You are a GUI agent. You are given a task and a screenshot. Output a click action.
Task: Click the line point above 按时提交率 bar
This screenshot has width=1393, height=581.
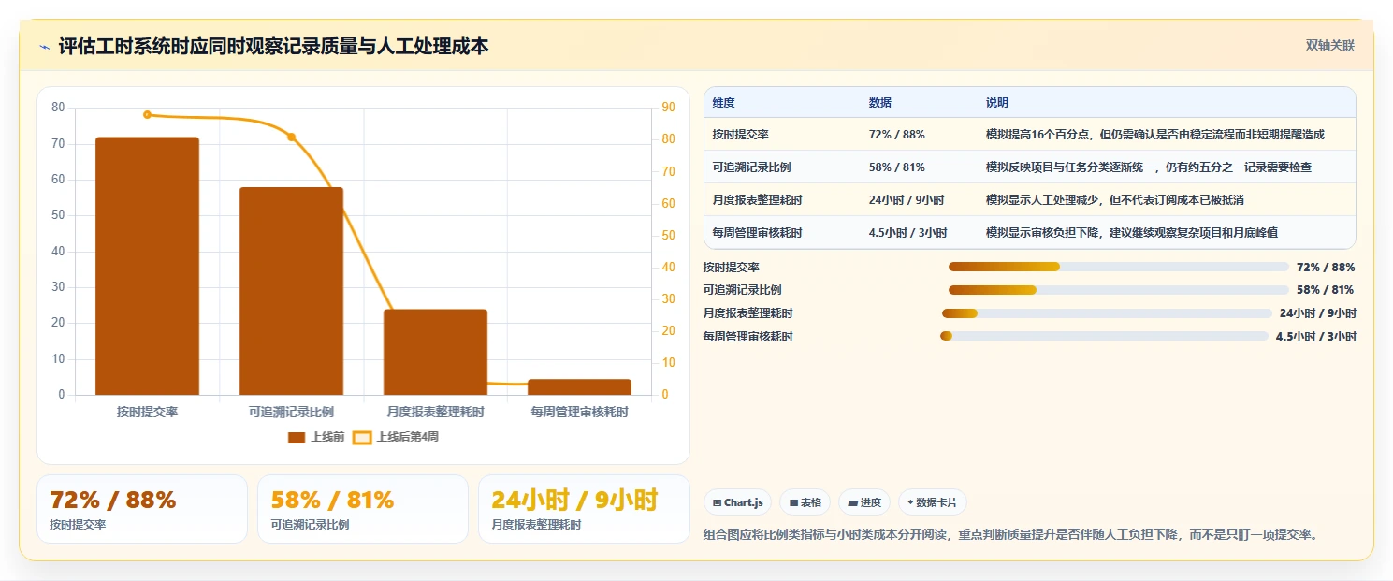click(147, 115)
